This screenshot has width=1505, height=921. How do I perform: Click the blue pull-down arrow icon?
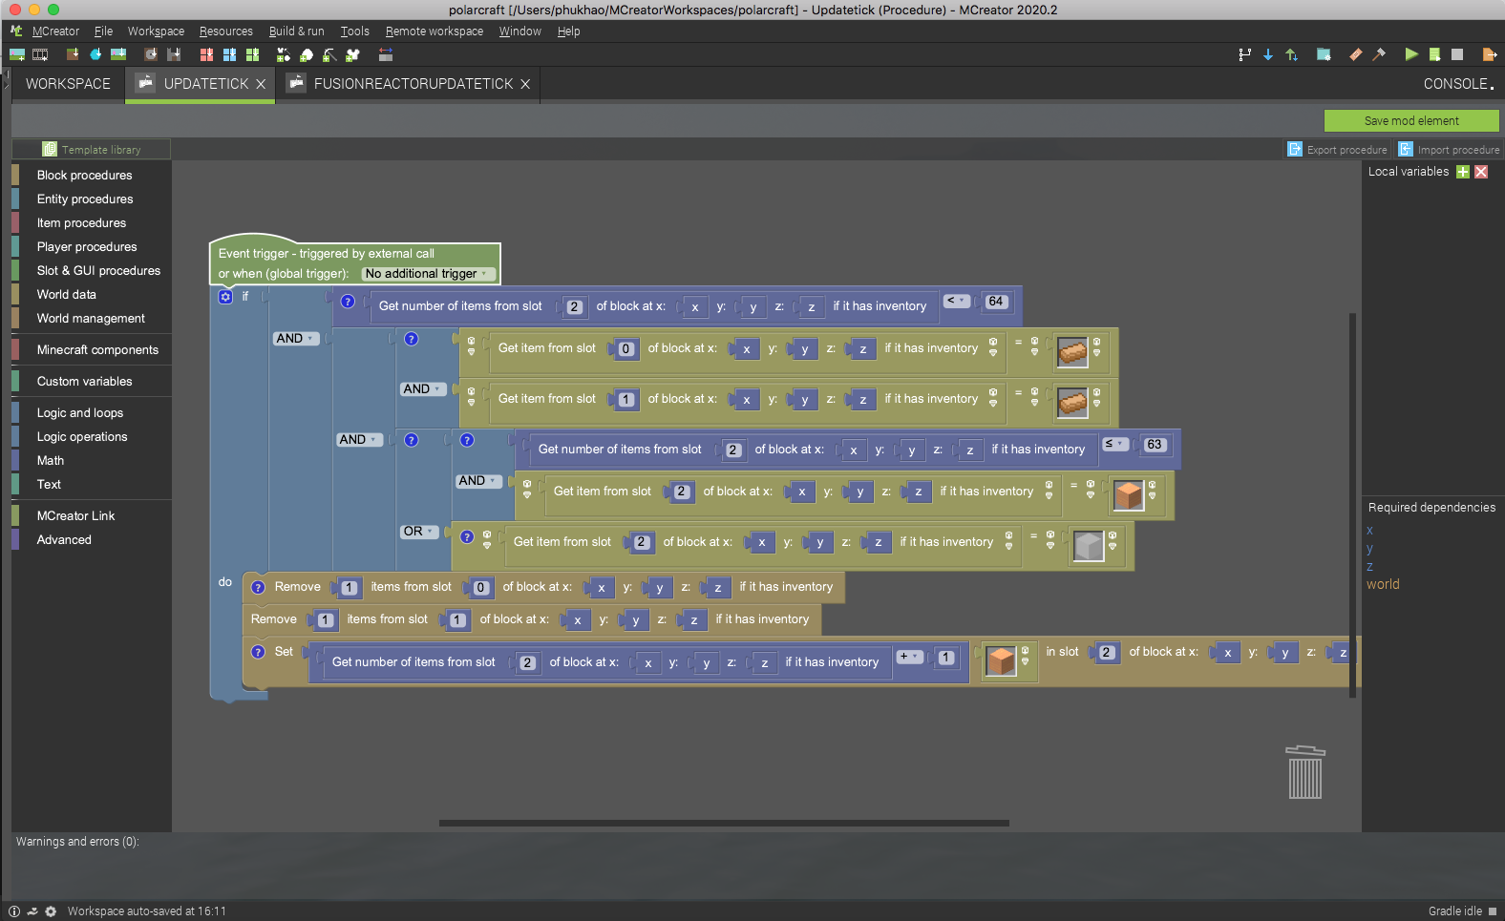(x=1268, y=54)
